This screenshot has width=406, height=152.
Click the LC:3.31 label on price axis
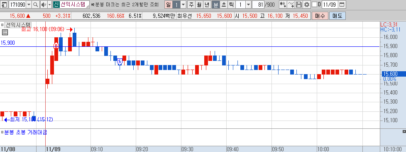389,24
